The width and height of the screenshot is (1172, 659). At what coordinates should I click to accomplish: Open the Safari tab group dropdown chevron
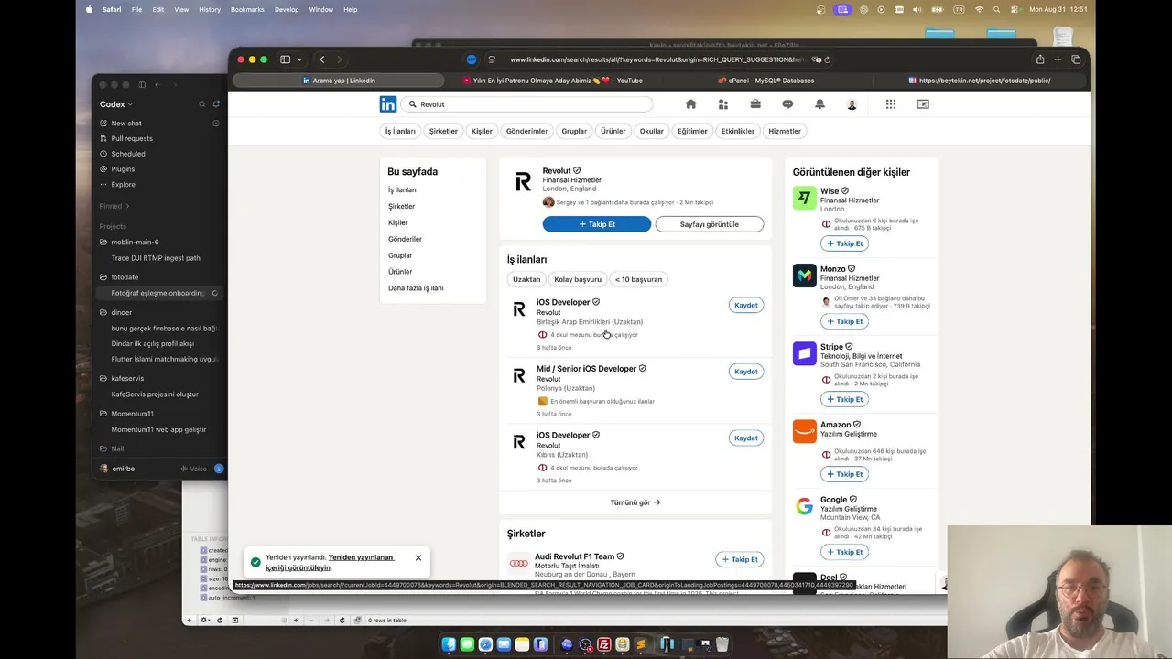299,59
